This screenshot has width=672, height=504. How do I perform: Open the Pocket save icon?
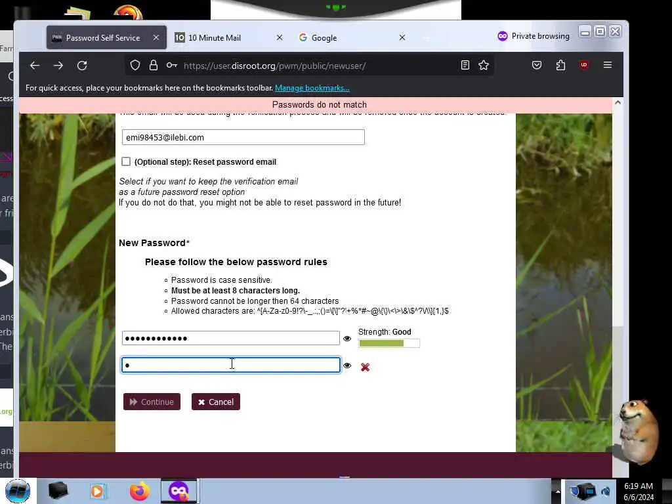coord(537,65)
